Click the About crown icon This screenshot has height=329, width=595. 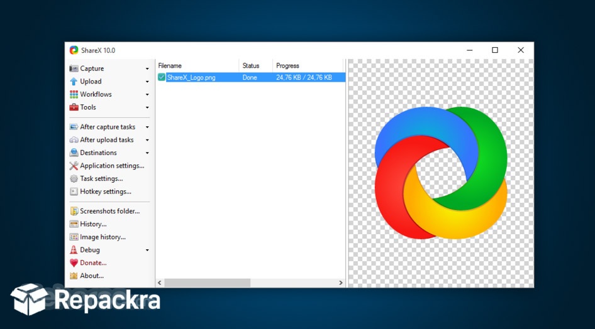[74, 276]
